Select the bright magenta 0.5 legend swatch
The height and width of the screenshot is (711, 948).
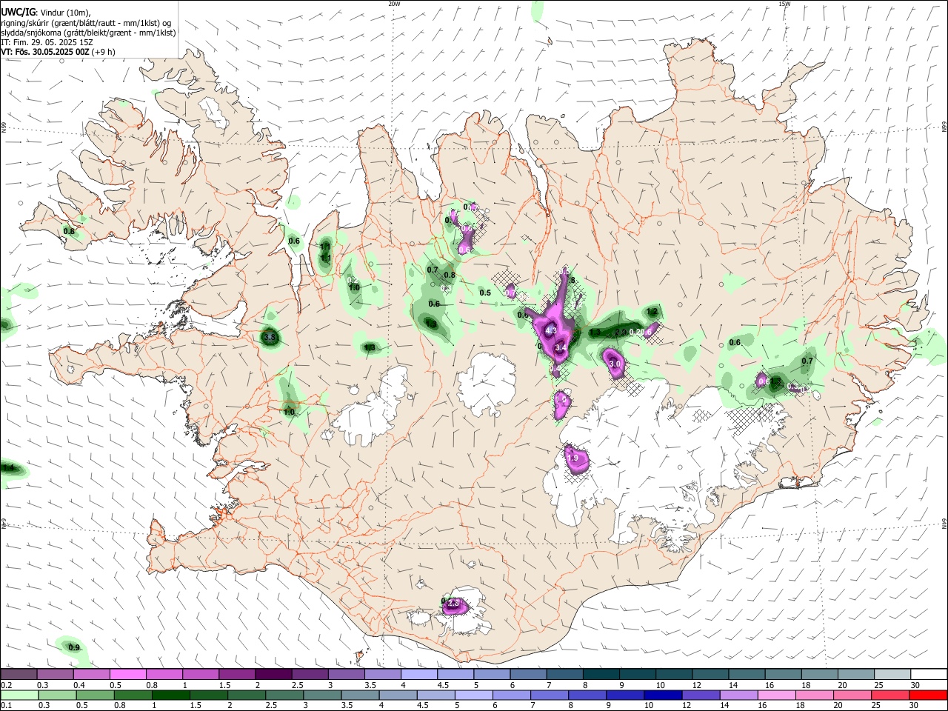pos(127,674)
